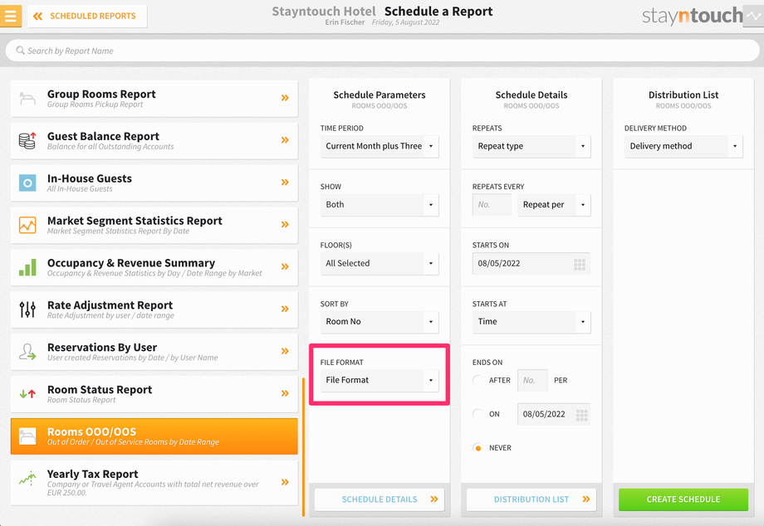Screen dimensions: 764x526
Task: Select the Room Status Report title
Action: tap(100, 390)
